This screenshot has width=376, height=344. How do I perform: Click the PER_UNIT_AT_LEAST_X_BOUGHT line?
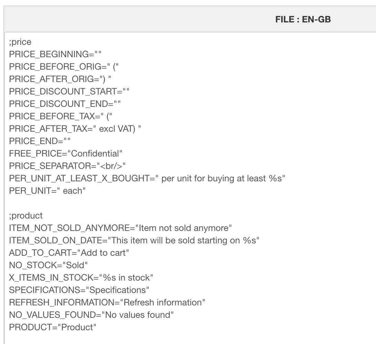147,179
